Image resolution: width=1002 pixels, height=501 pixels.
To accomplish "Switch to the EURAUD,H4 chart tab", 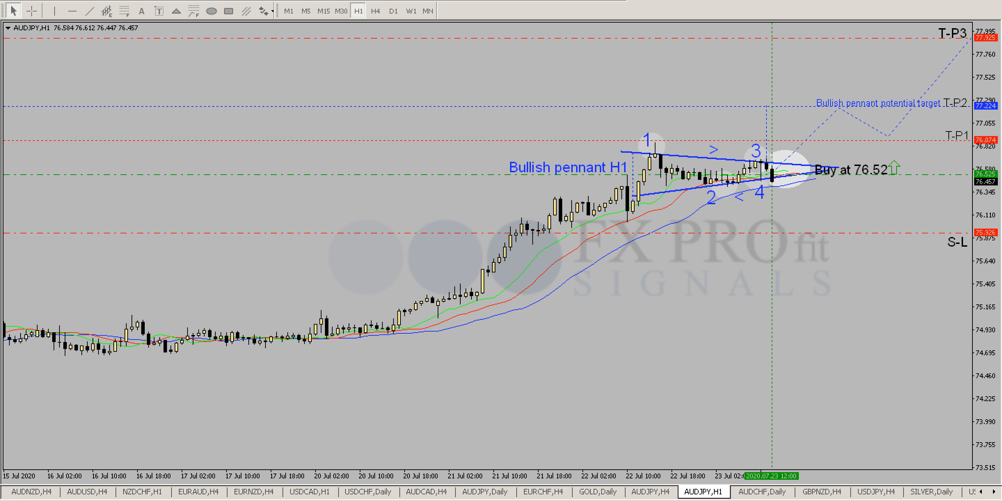I will (x=198, y=492).
